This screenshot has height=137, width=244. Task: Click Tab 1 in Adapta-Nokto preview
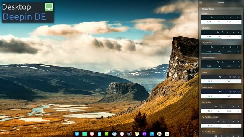209,52
